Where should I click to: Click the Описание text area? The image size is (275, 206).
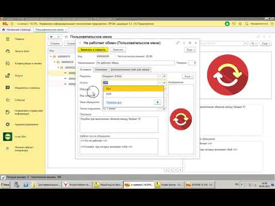pos(119,124)
